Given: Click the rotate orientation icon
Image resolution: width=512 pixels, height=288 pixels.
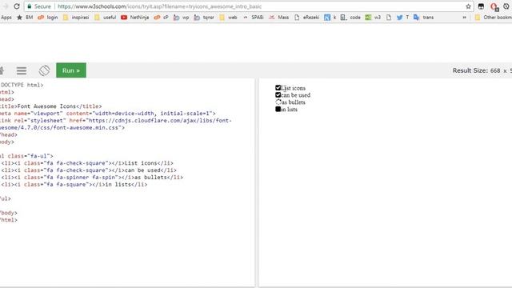Looking at the screenshot, I should [45, 70].
